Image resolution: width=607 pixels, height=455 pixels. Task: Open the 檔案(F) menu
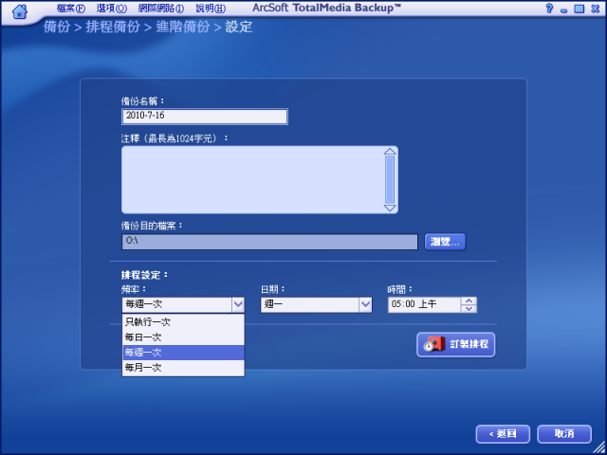click(x=71, y=9)
